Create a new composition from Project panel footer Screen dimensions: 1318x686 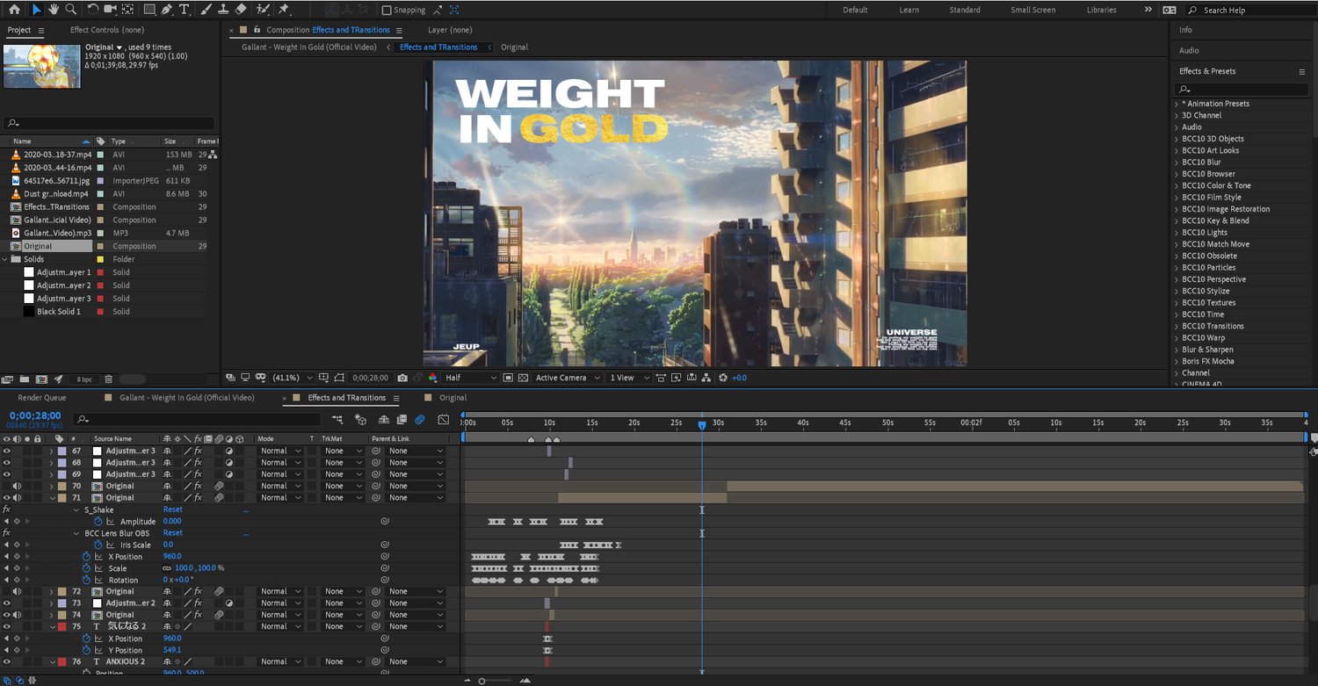[x=41, y=379]
